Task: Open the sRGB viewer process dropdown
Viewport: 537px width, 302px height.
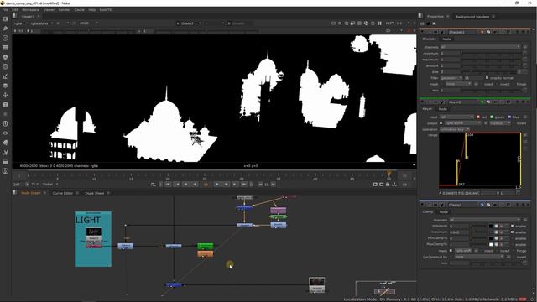Action: point(88,23)
